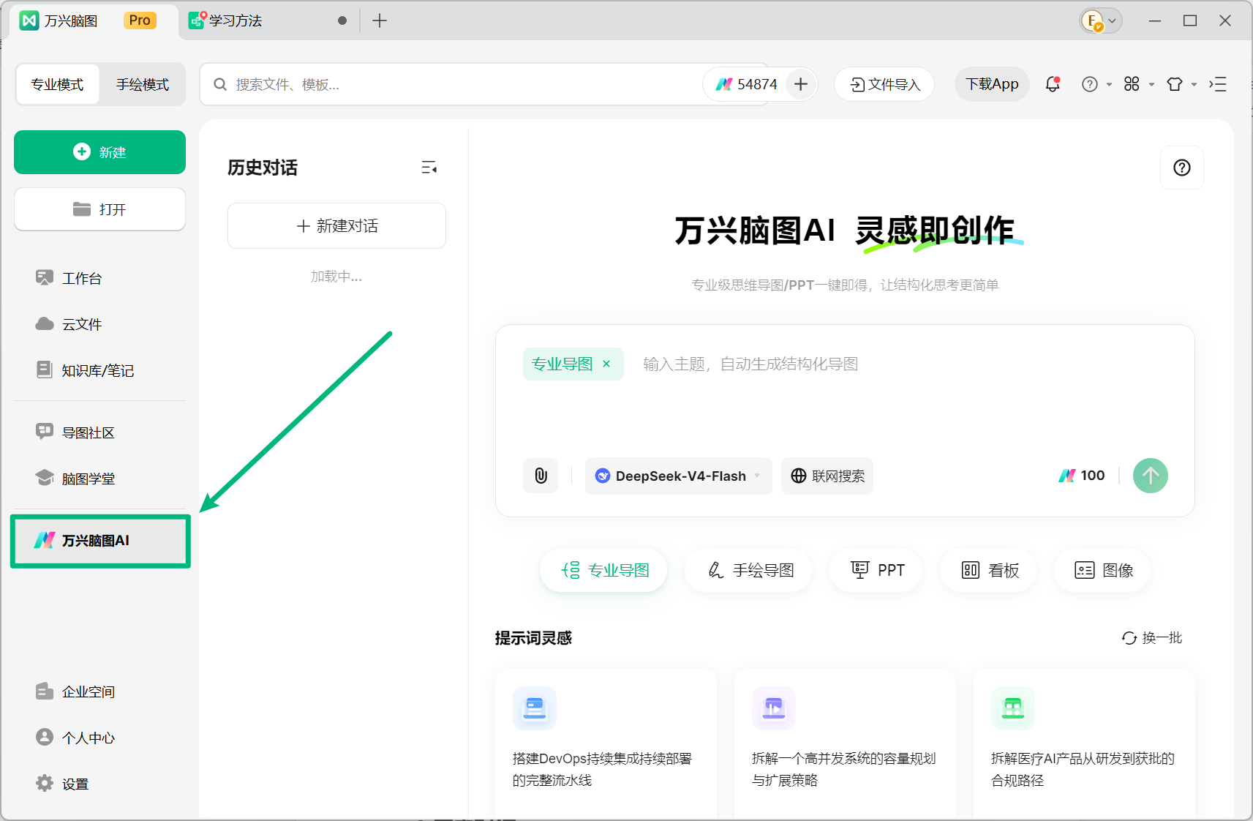Refresh prompts with 换一批
This screenshot has height=821, width=1253.
1152,637
